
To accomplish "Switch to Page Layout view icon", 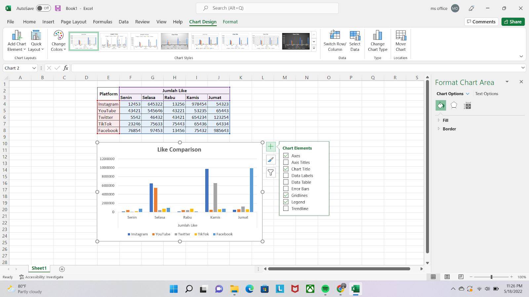I will (x=447, y=277).
